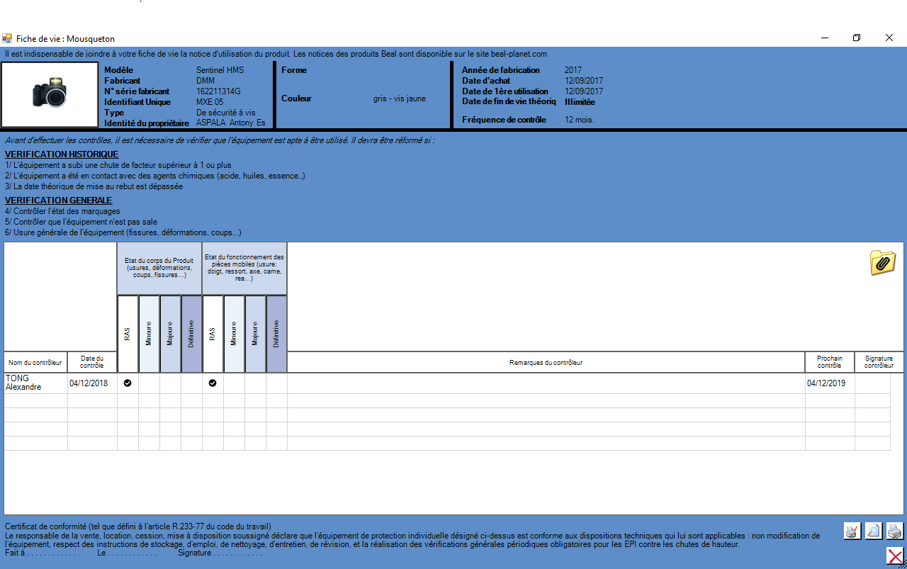
Task: Click the remarks cell in the TONG Alexandre row
Action: click(546, 383)
